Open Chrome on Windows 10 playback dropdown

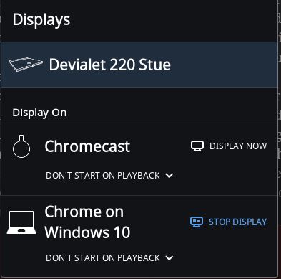tap(109, 258)
